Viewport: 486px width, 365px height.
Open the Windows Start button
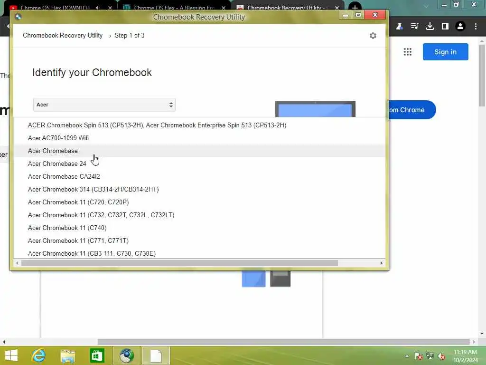[x=11, y=355]
